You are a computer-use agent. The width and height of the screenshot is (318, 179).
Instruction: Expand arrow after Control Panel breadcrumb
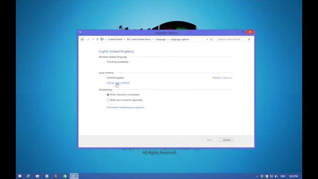coord(125,39)
